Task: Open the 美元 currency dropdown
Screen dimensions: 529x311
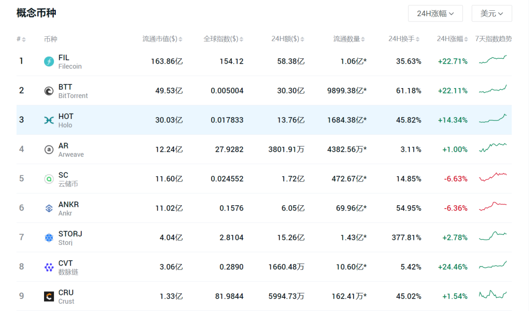Action: tap(492, 14)
